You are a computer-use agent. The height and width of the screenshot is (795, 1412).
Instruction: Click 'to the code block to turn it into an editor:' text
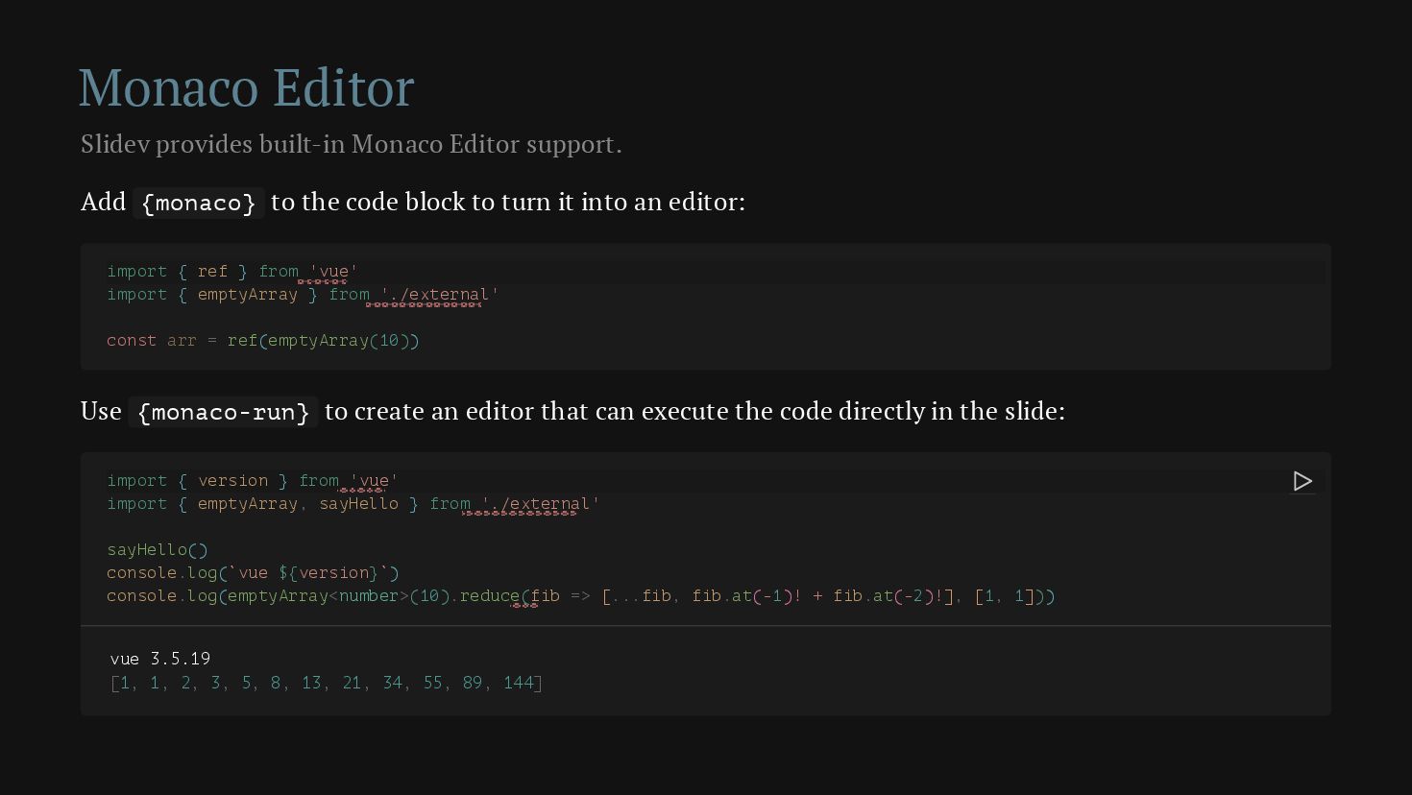click(508, 202)
